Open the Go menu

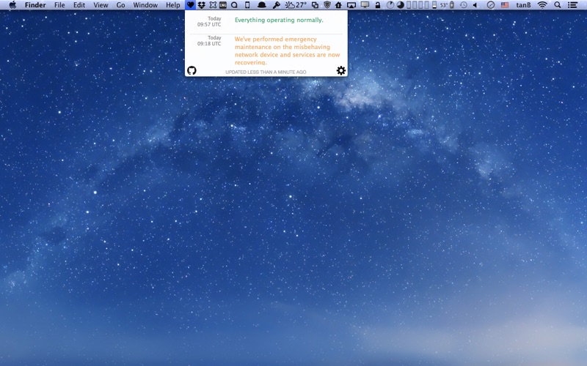pyautogui.click(x=120, y=5)
